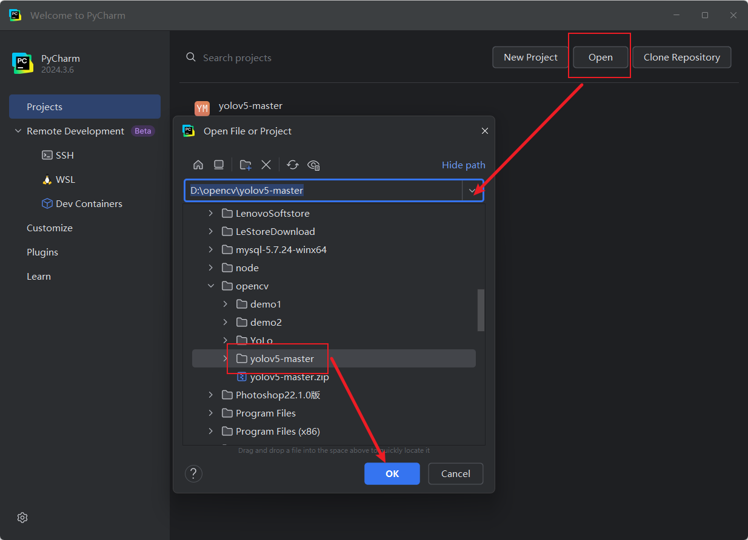
Task: Go to the home directory icon
Action: pyautogui.click(x=198, y=165)
